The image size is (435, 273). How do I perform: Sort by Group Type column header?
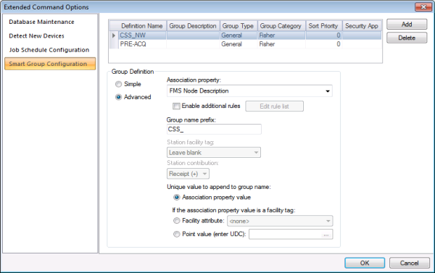239,26
